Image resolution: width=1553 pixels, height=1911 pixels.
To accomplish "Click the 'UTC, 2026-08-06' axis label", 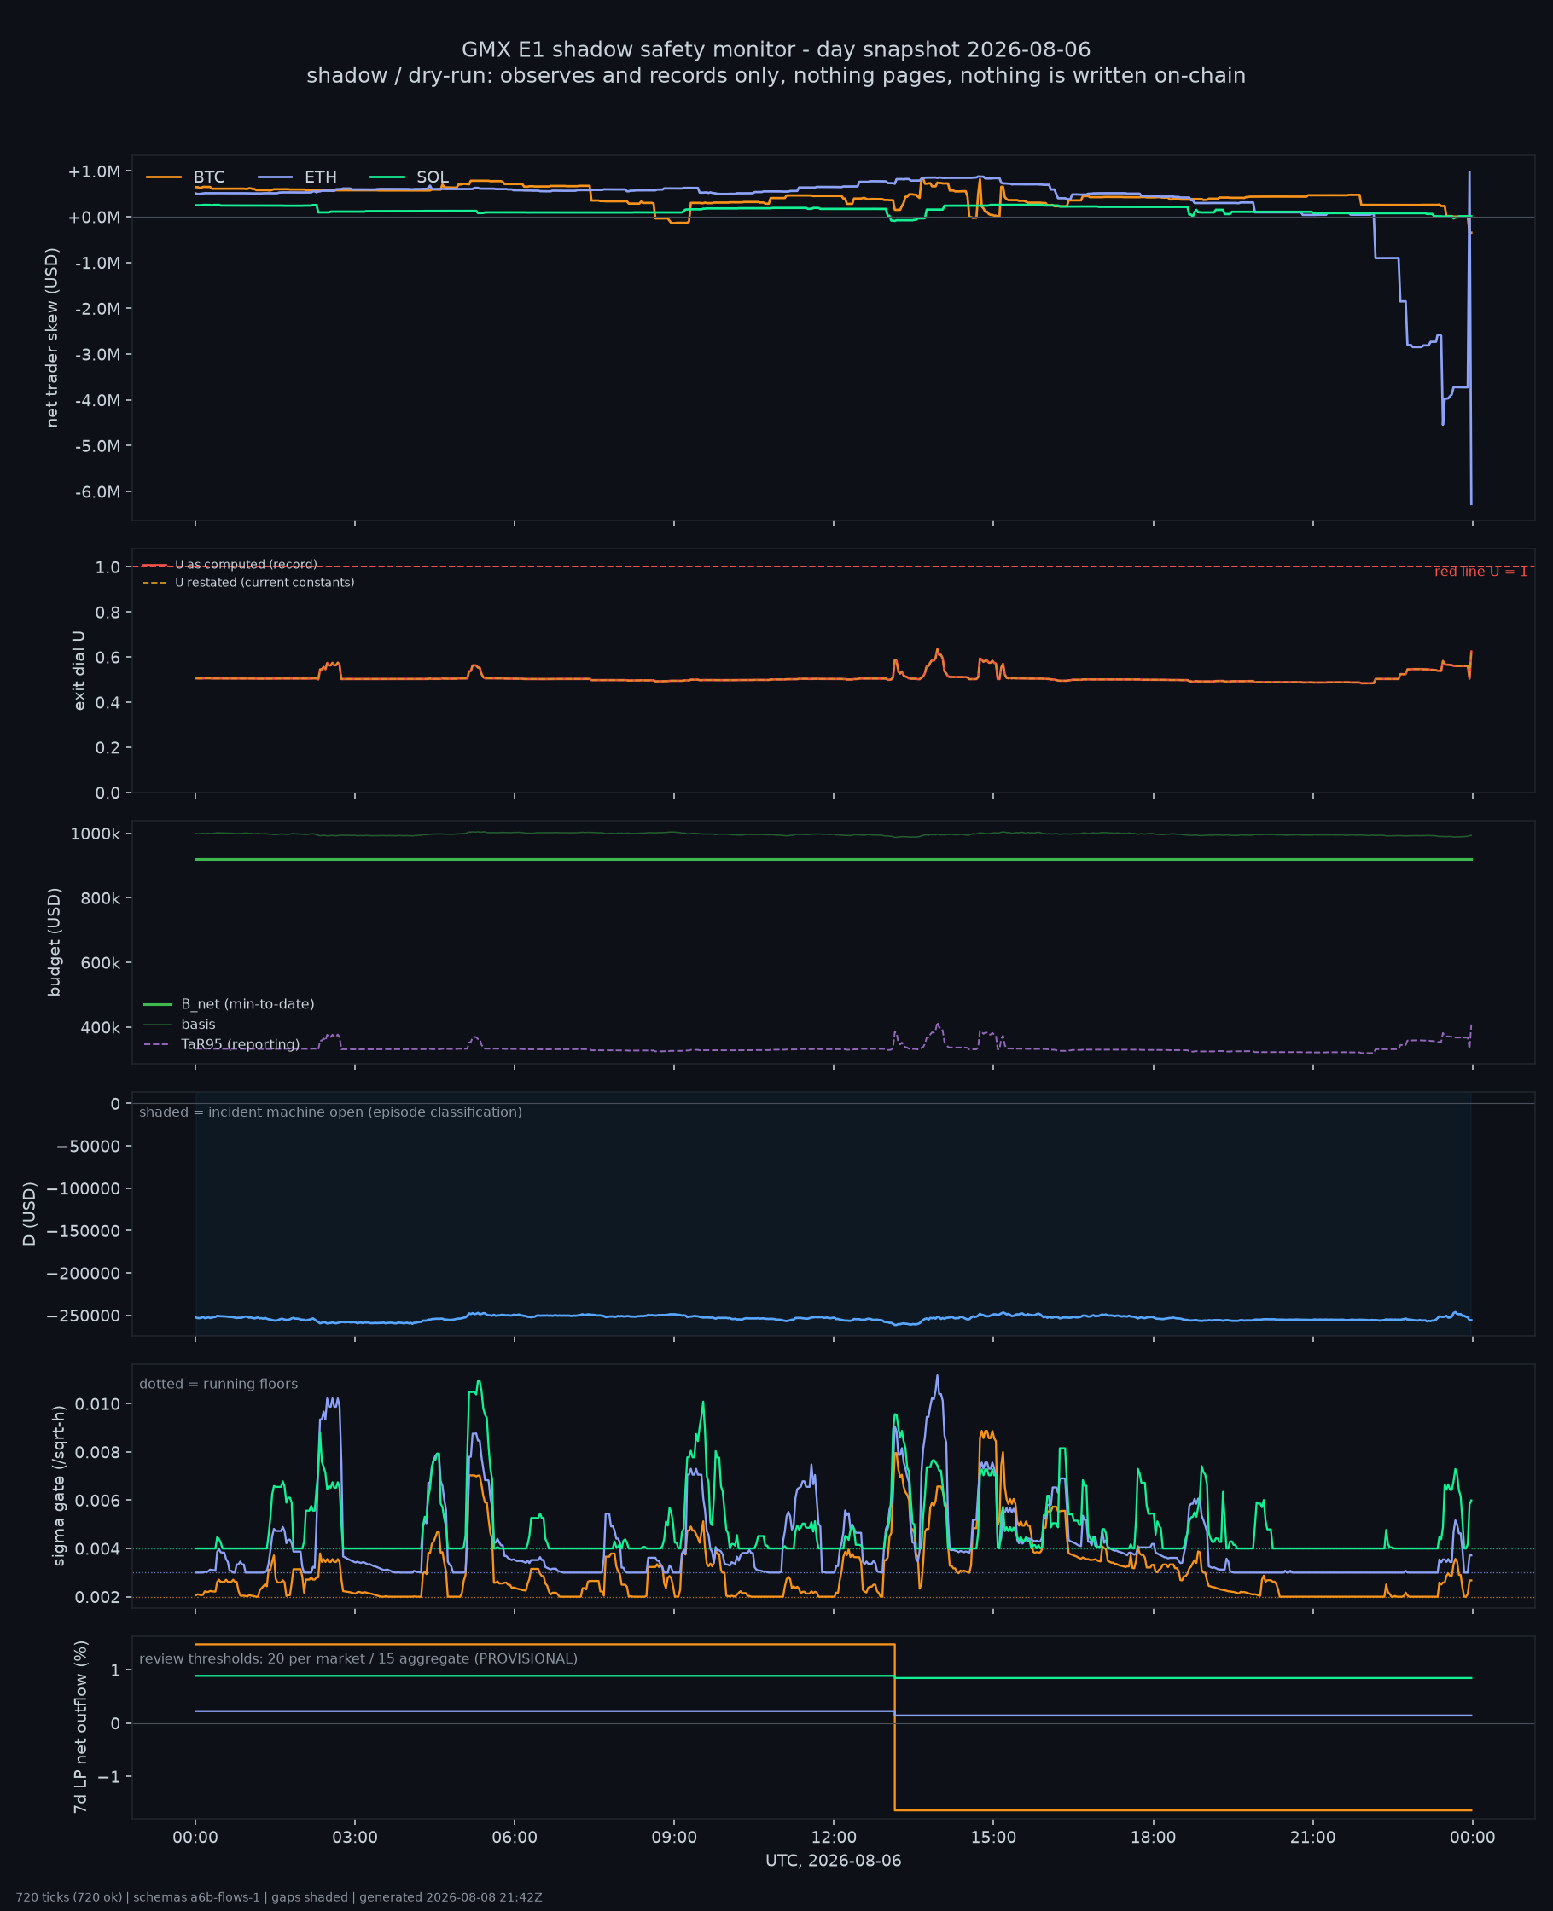I will (833, 1861).
